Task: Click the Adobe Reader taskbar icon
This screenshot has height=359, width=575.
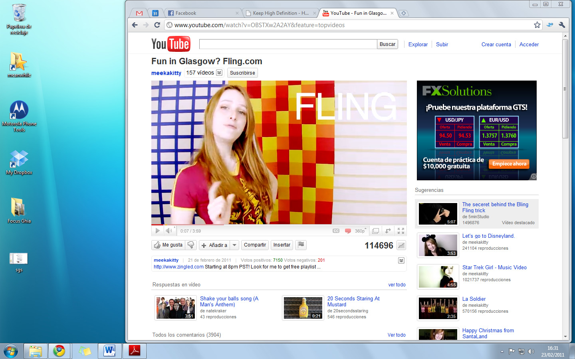Action: pyautogui.click(x=134, y=351)
